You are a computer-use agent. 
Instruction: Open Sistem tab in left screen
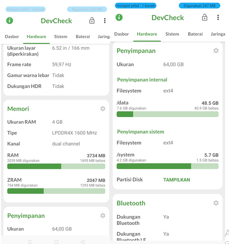click(x=61, y=37)
